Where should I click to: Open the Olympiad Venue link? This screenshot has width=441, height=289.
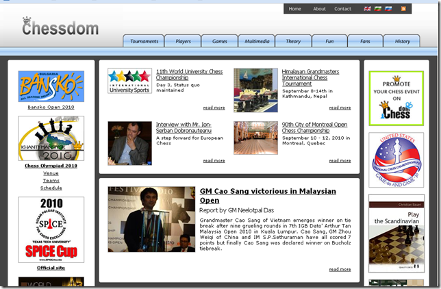[x=51, y=173]
